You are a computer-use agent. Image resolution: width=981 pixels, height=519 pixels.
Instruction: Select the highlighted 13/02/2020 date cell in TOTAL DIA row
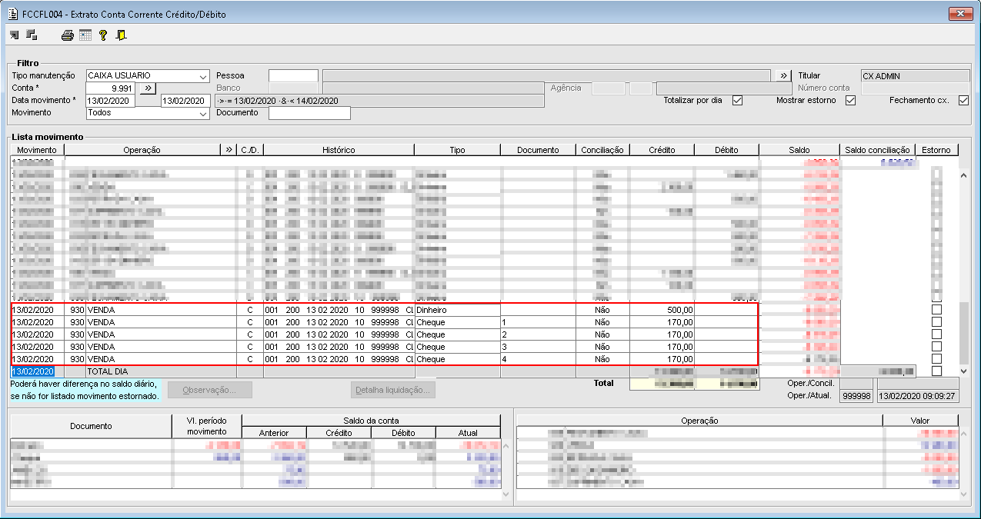(x=32, y=371)
